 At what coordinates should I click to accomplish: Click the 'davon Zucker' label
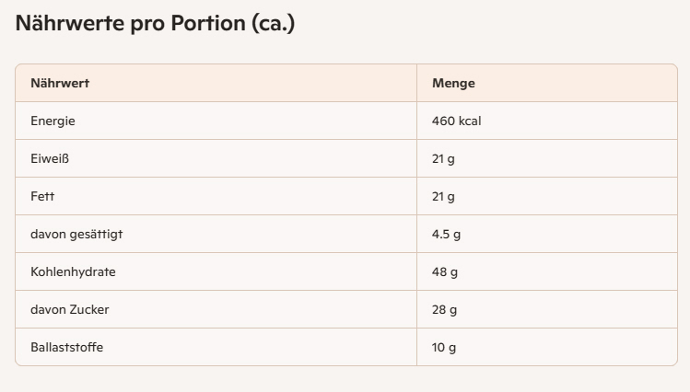[69, 310]
